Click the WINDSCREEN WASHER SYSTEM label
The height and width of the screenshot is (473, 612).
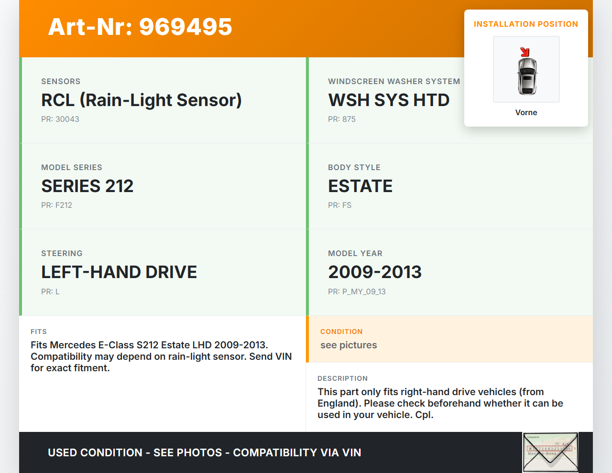coord(394,81)
